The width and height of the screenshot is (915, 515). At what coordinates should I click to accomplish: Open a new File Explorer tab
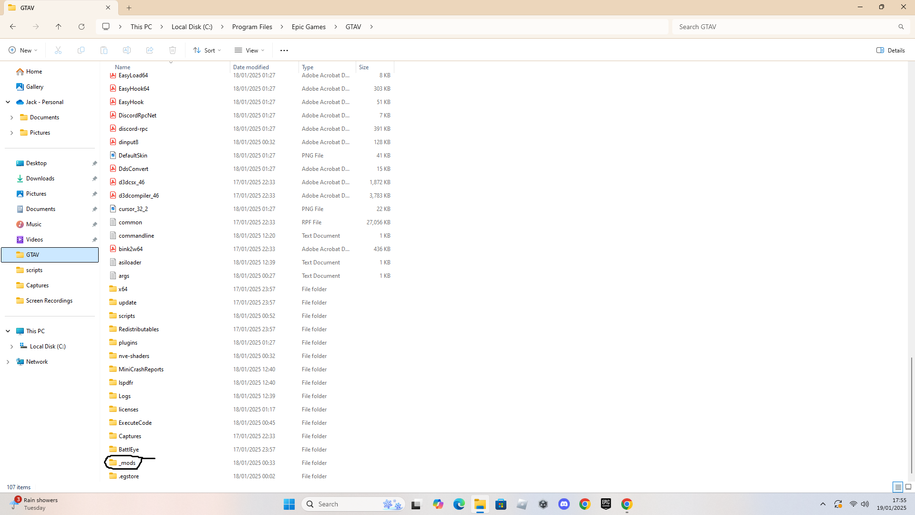[x=129, y=8]
